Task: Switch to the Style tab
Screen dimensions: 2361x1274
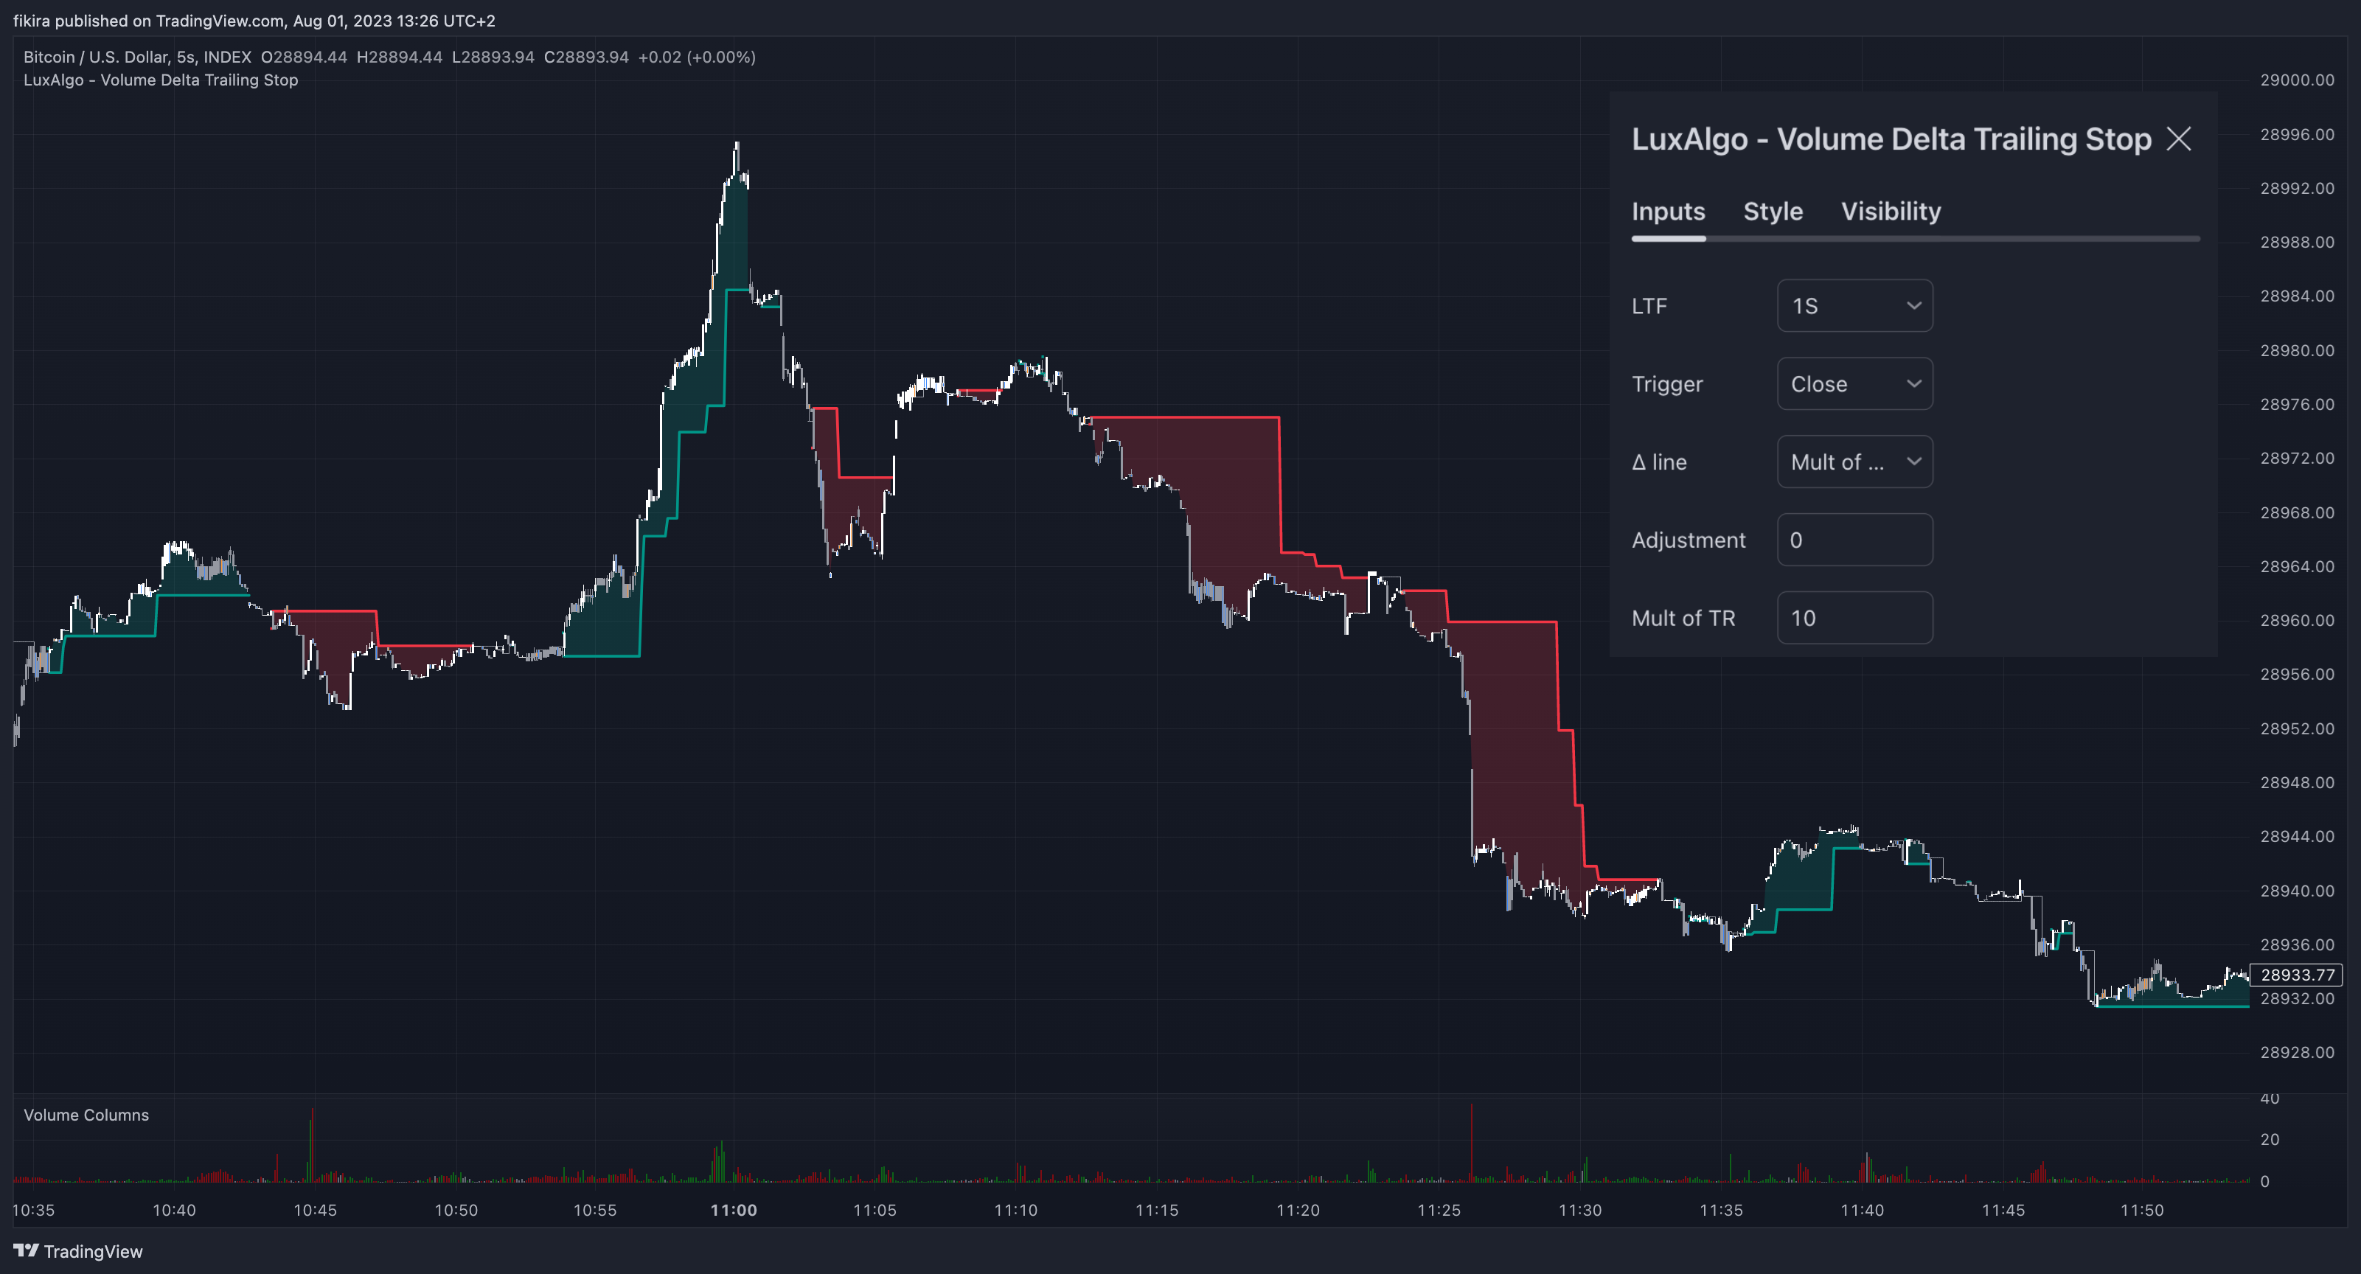Action: [1773, 212]
